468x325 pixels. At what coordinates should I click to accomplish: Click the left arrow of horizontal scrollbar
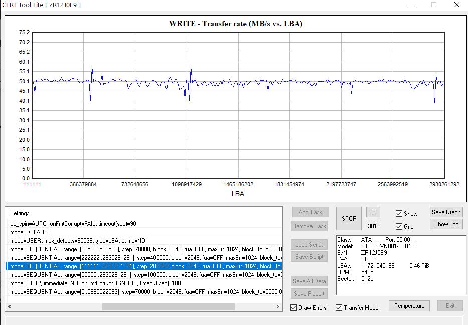(x=10, y=306)
